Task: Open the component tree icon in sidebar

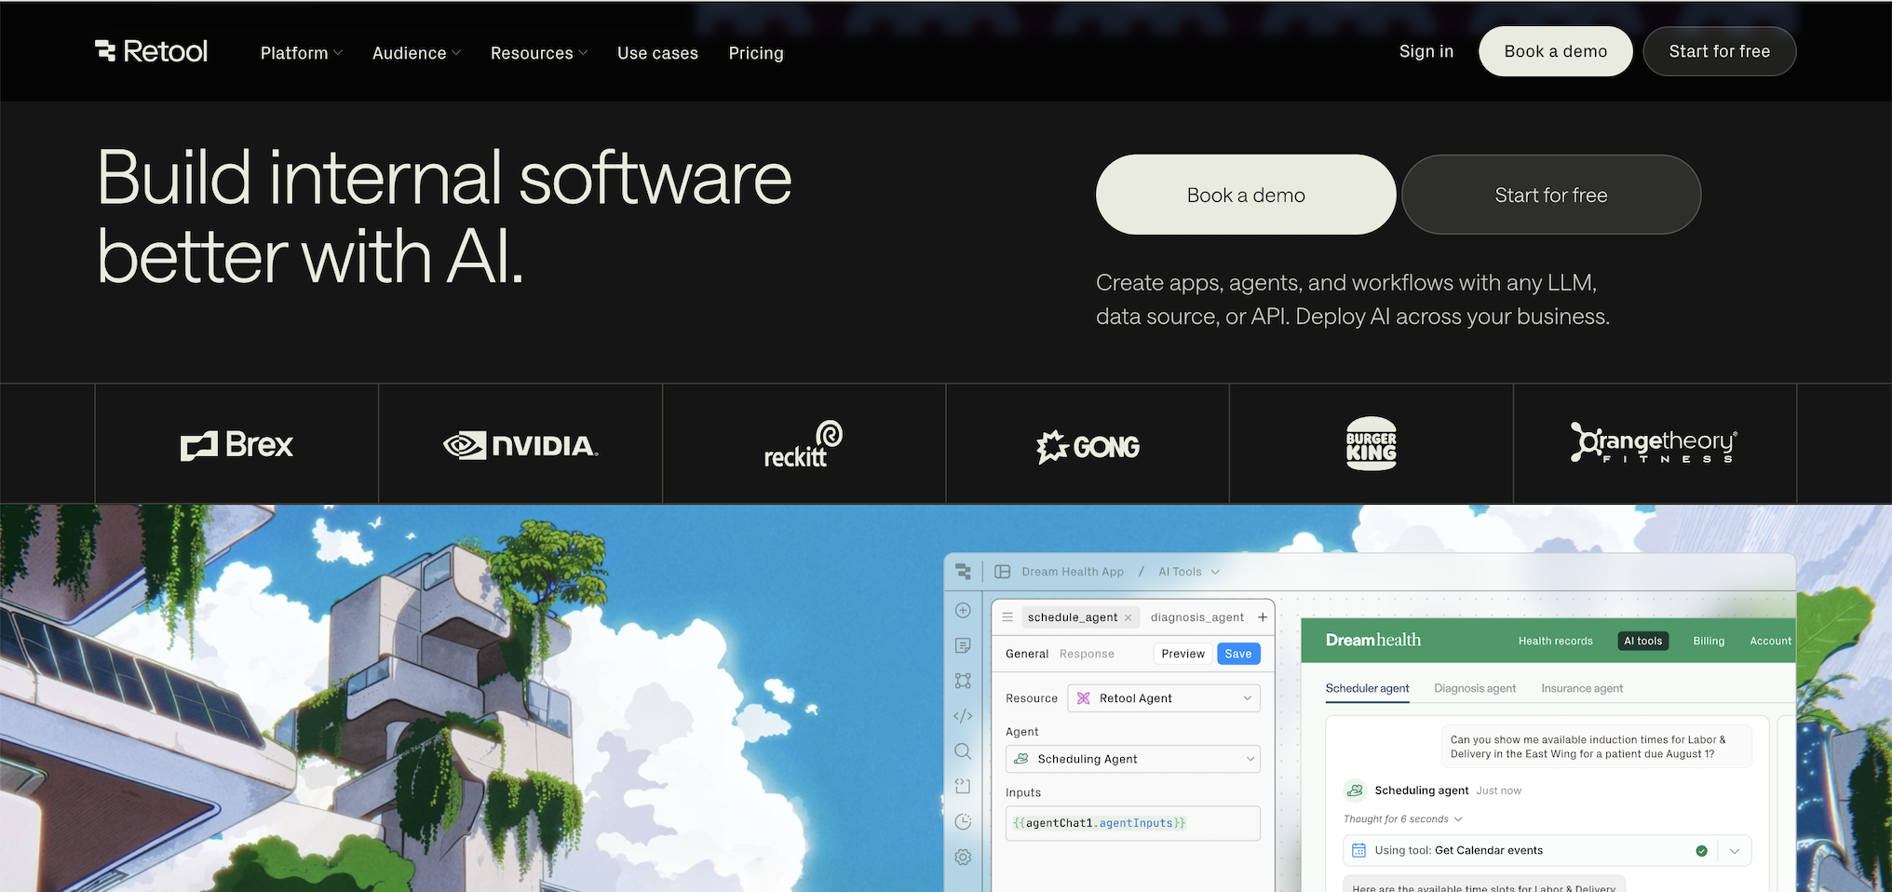Action: click(963, 681)
